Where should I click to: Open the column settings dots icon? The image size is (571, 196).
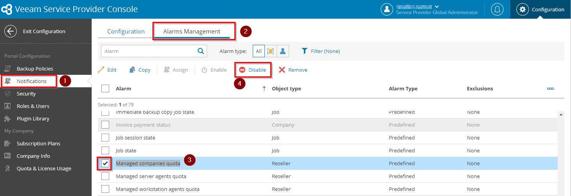tap(550, 88)
